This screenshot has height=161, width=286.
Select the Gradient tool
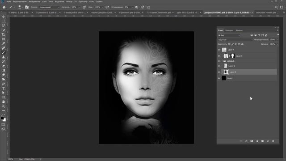[3, 71]
